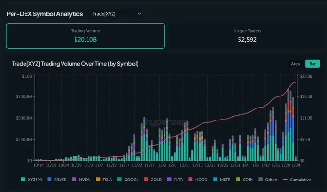Toggle the NVDA legend swatch
The width and height of the screenshot is (327, 192).
click(x=74, y=180)
